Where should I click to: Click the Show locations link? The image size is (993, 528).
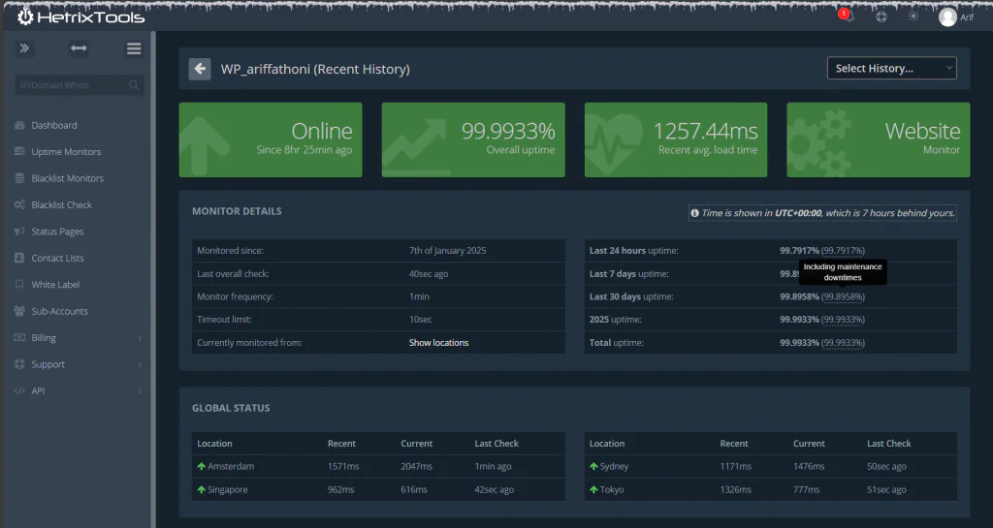coord(439,343)
